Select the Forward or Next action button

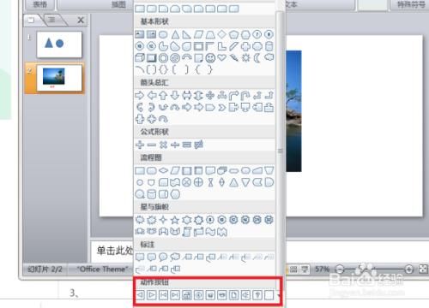152,294
